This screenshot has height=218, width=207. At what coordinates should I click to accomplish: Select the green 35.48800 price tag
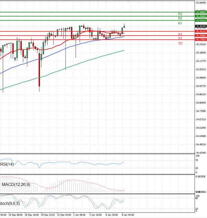pos(201,12)
